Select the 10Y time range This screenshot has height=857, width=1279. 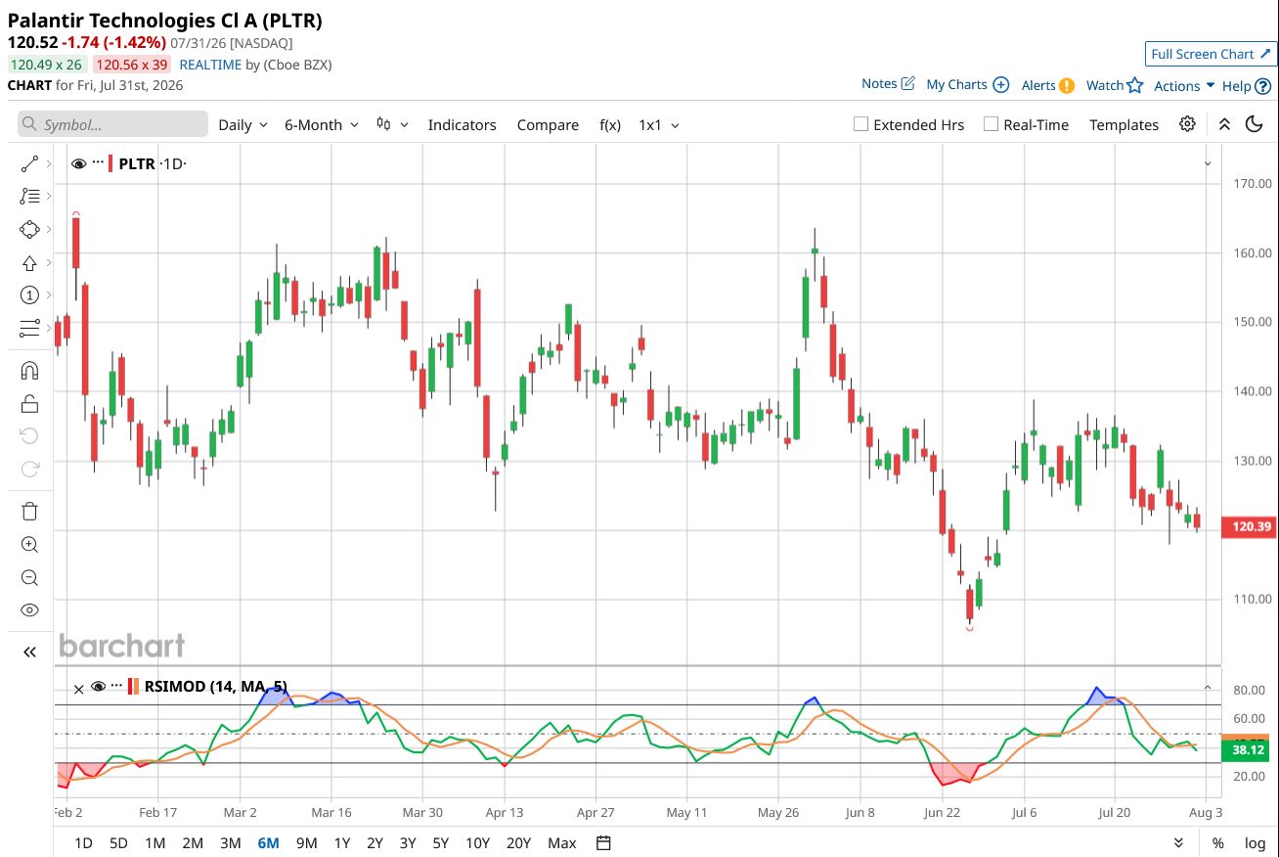click(x=477, y=843)
